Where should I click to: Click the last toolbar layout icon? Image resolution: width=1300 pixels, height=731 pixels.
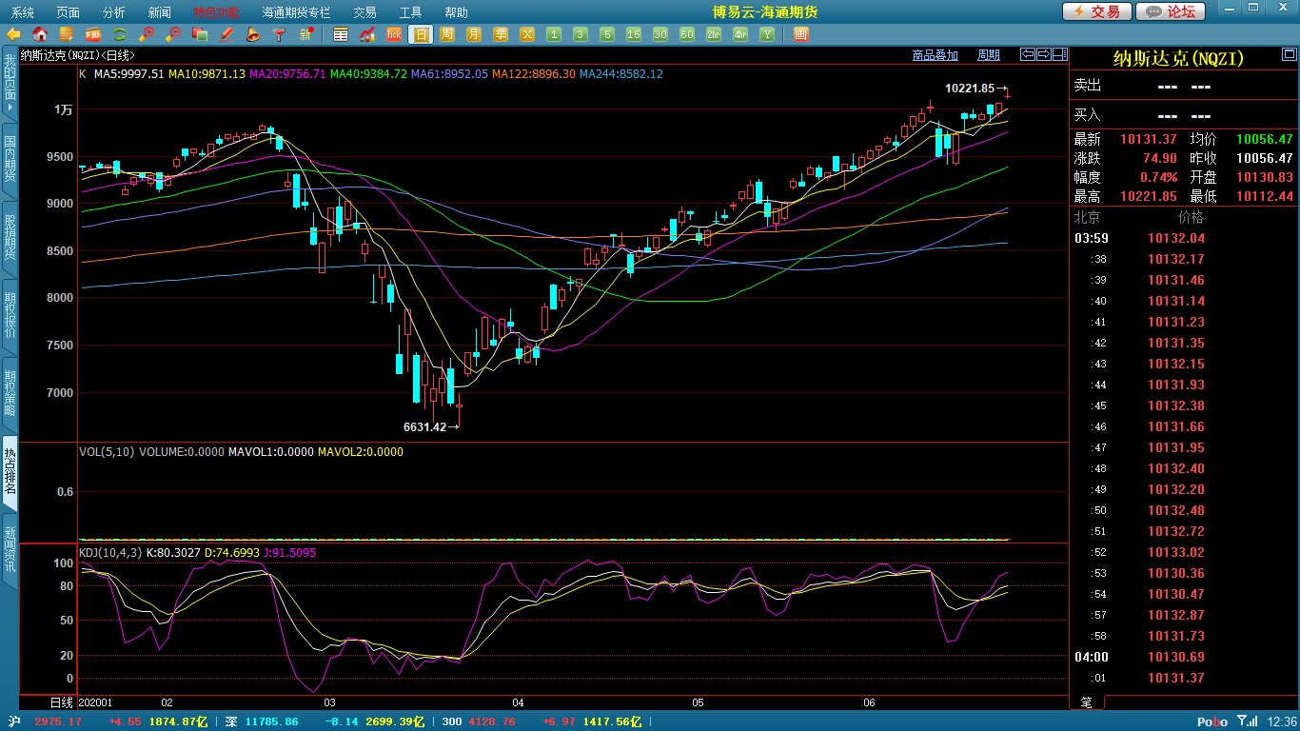point(800,34)
